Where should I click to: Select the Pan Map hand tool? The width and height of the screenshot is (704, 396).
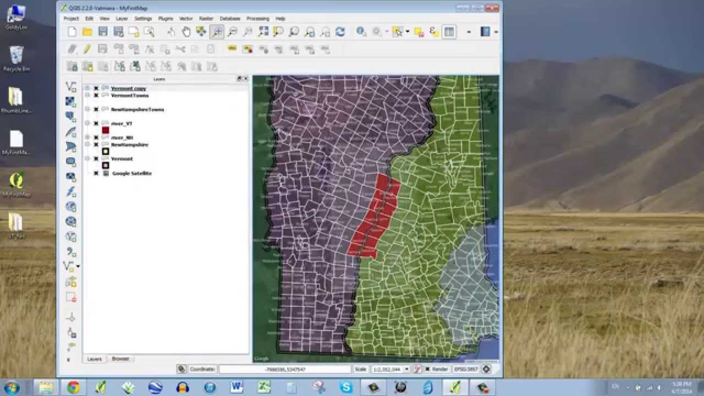tap(186, 32)
